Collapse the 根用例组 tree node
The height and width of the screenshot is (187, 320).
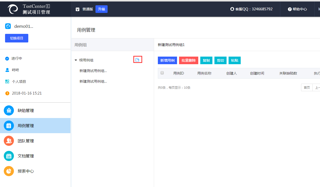coord(76,60)
